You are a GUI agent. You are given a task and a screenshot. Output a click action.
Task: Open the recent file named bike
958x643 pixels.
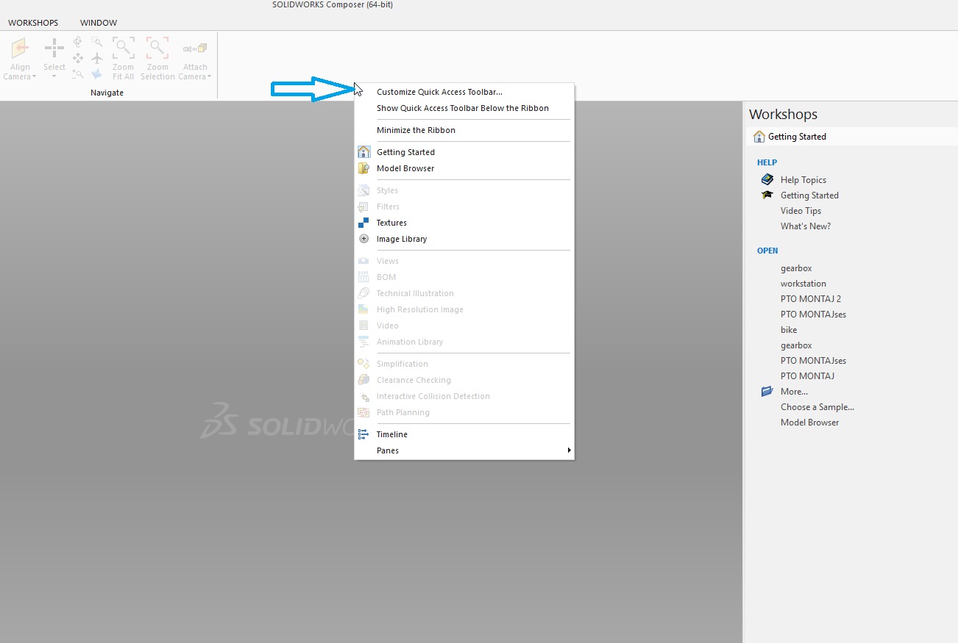coord(789,330)
